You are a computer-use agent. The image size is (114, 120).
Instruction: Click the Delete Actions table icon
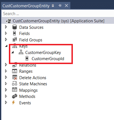point(15,77)
